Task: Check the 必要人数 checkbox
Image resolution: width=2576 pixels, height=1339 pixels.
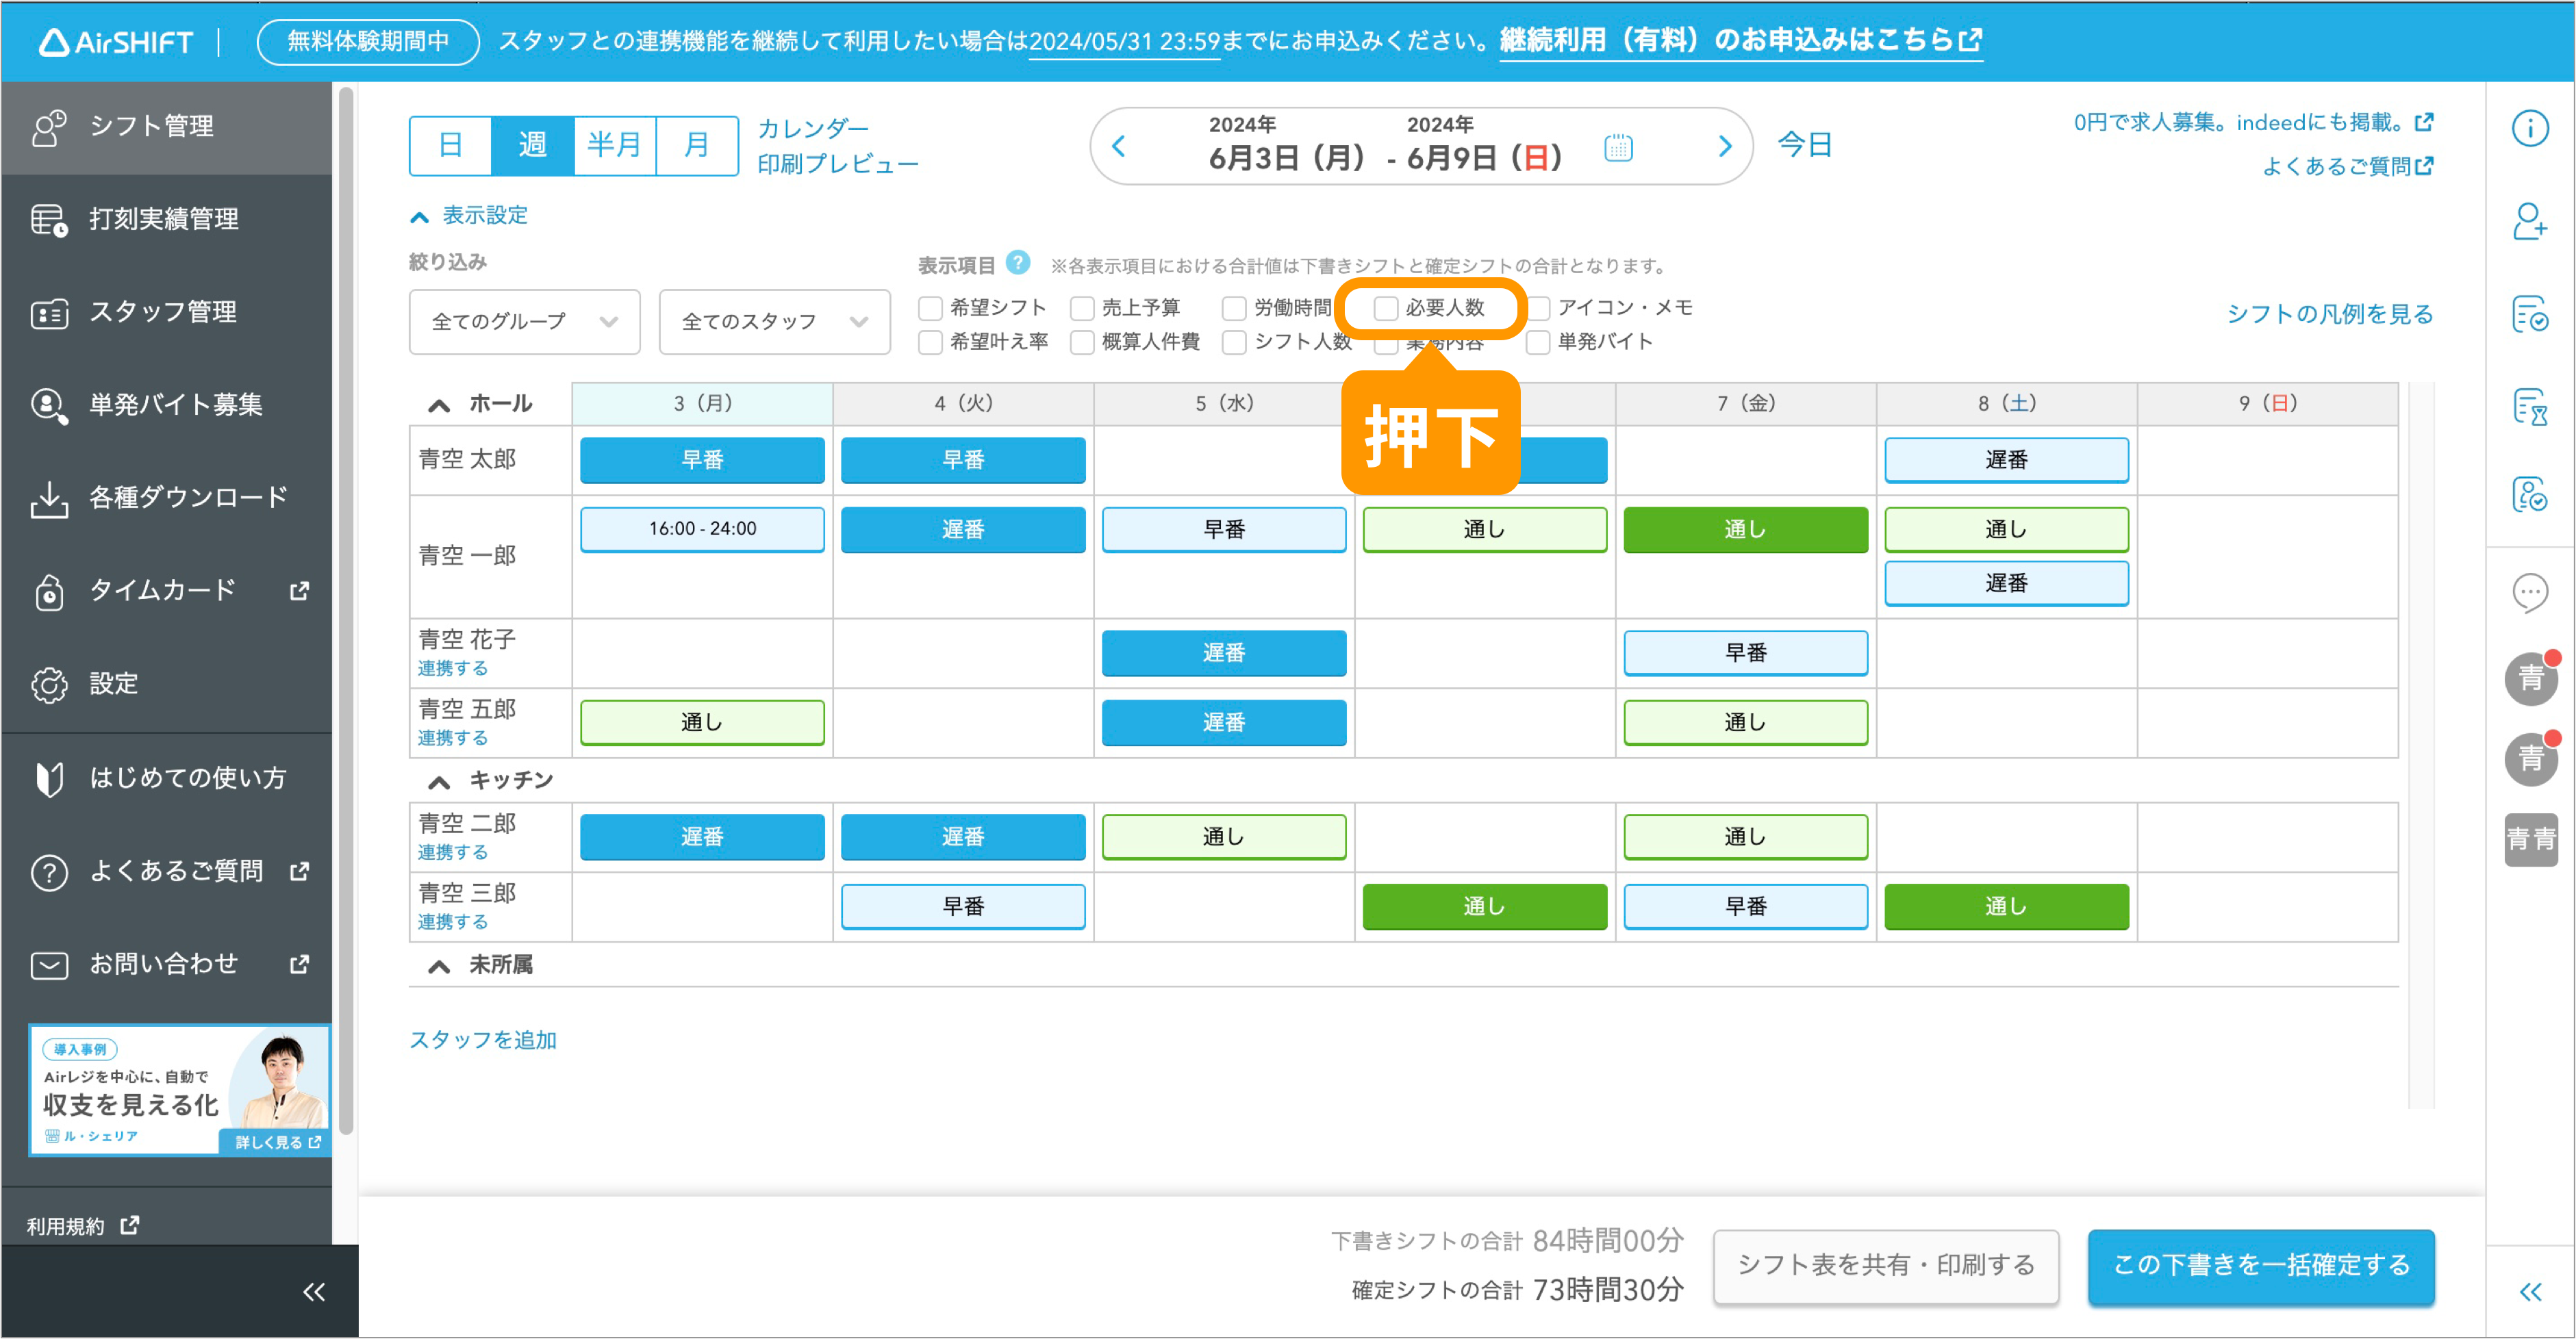Action: click(x=1385, y=308)
